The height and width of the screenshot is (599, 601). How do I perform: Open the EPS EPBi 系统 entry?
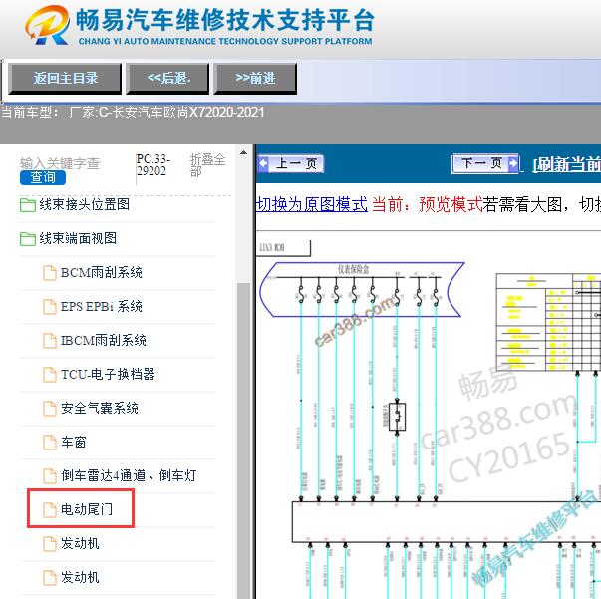point(102,306)
